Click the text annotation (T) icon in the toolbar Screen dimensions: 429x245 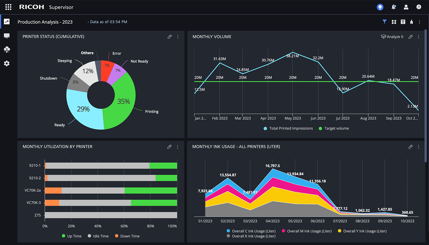pos(403,22)
